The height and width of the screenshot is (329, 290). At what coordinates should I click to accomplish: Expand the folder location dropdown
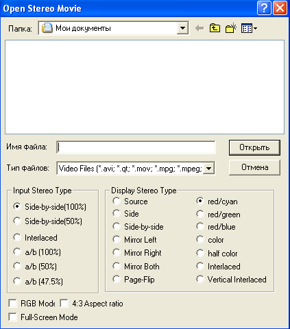point(182,28)
